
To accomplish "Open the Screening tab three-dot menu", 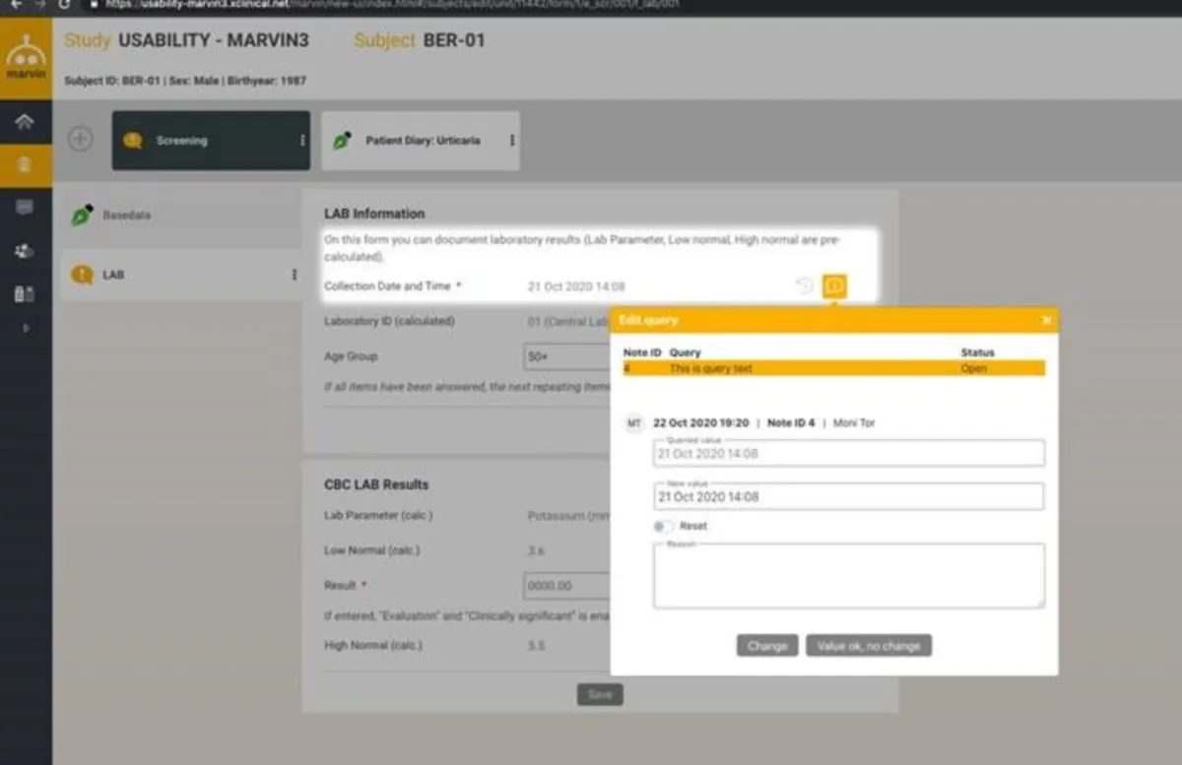I will pos(301,141).
